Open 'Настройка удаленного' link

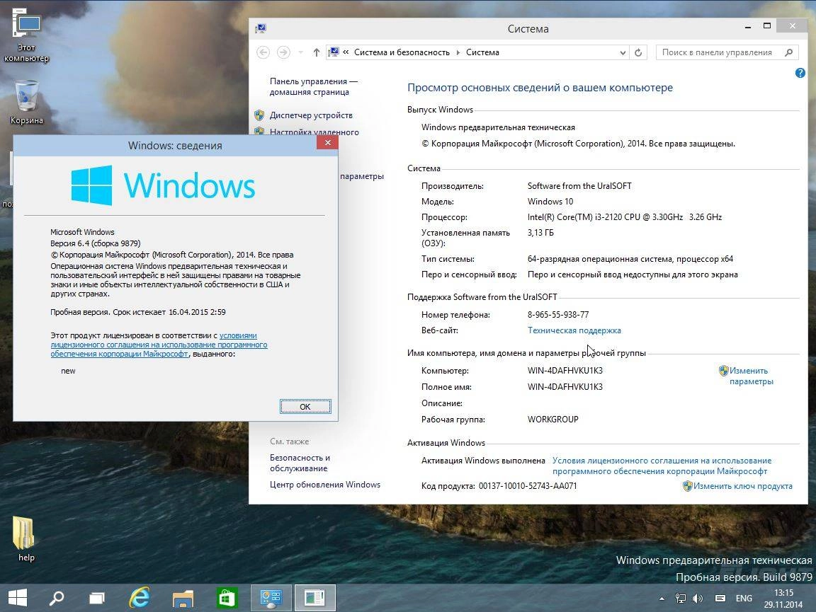(314, 132)
